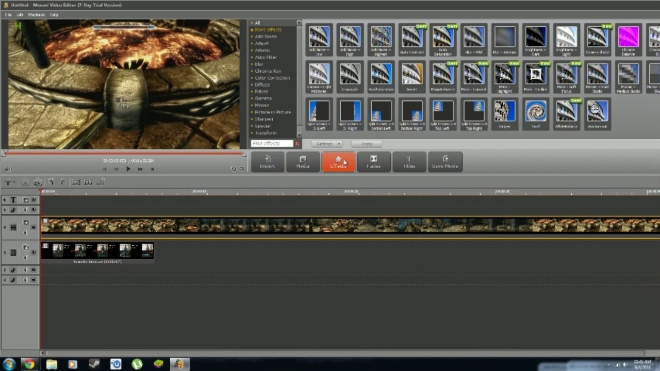Screen dimensions: 660x371
Task: Pick the Mosaic – Medium Blocks effect
Action: [629, 77]
